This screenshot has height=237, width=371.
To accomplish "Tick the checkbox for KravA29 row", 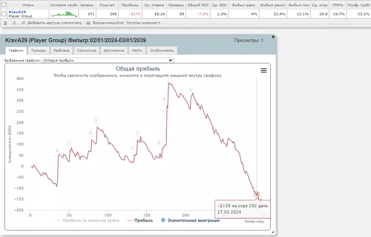I will pyautogui.click(x=4, y=14).
